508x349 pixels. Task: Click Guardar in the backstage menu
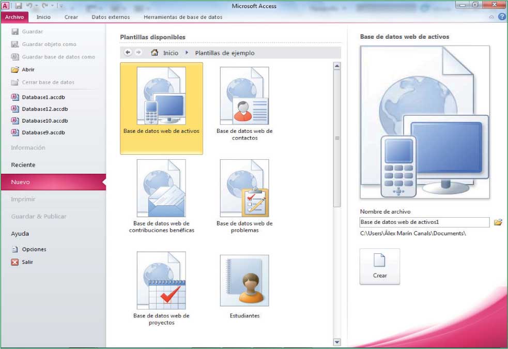coord(27,32)
